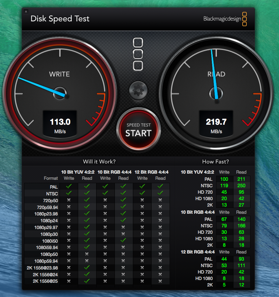Click the Disk Speed Test title text
Screen dimensions: 279x297
click(60, 19)
